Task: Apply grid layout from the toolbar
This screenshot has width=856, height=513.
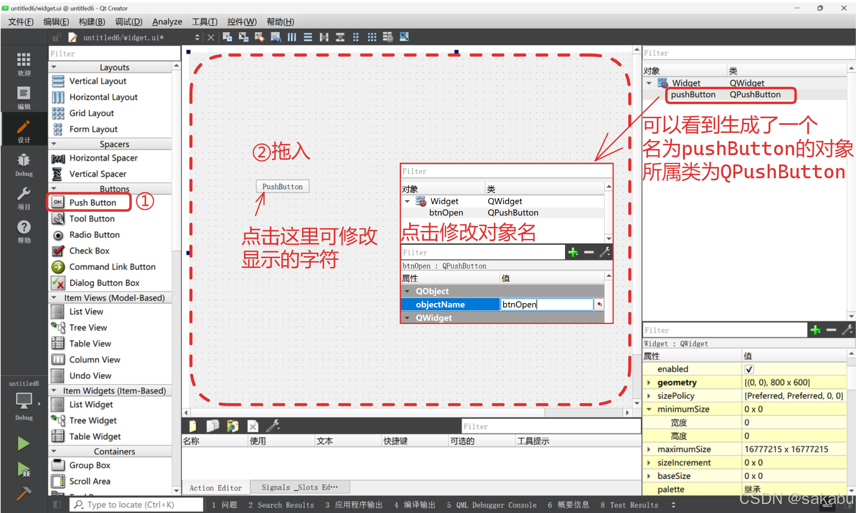Action: point(372,37)
